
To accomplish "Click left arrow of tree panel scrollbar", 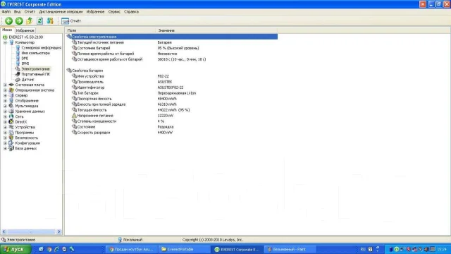I will [x=4, y=231].
